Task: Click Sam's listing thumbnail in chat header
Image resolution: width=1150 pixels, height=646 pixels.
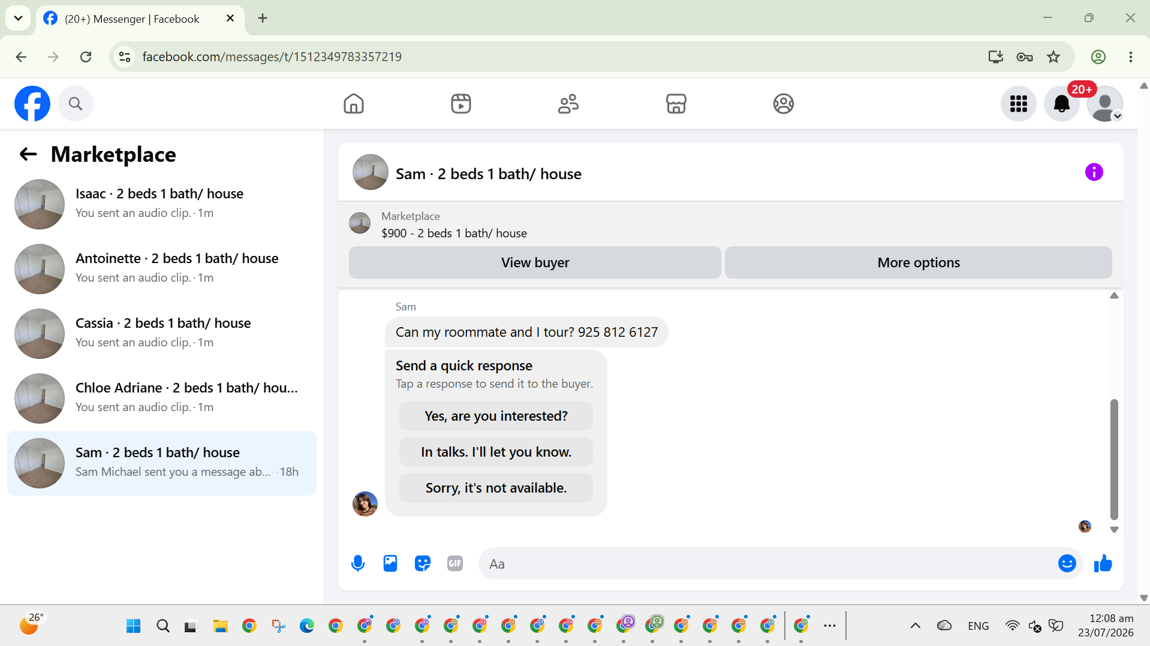Action: [x=371, y=173]
